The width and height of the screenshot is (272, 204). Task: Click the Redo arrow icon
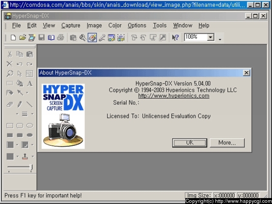pyautogui.click(x=30, y=64)
